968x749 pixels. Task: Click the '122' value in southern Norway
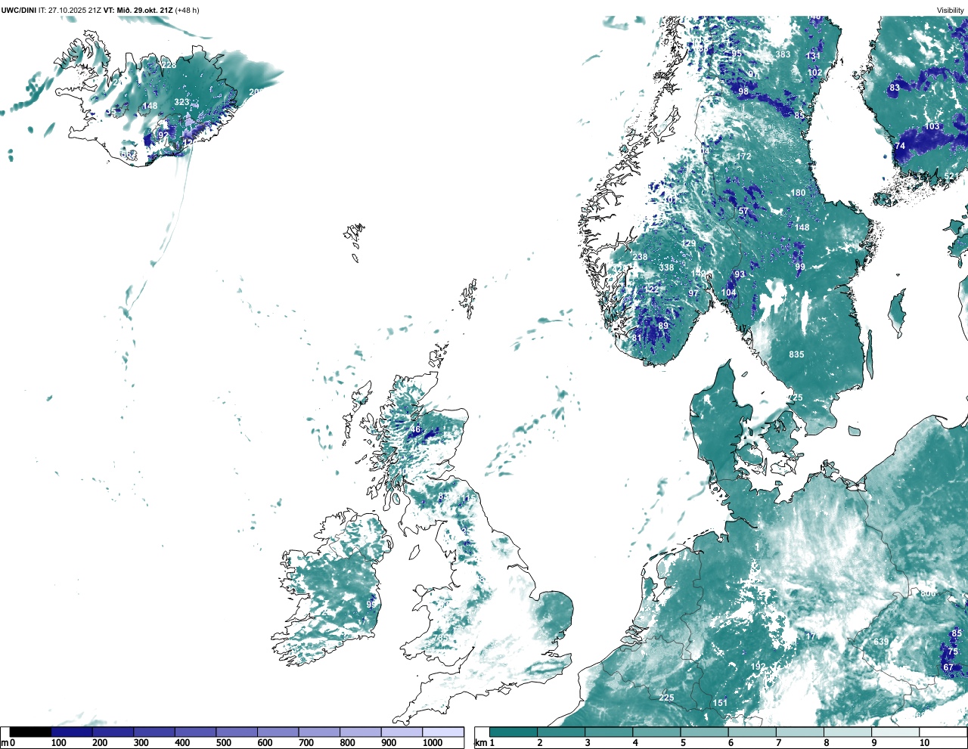pyautogui.click(x=651, y=289)
